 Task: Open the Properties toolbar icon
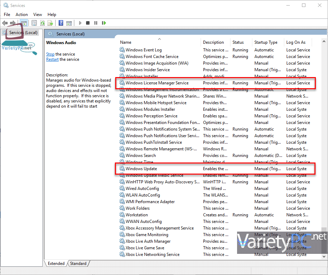click(34, 23)
